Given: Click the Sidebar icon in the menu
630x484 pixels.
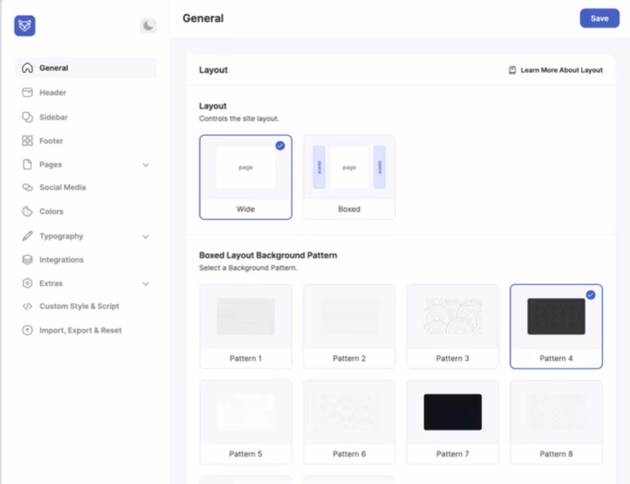Looking at the screenshot, I should pyautogui.click(x=27, y=117).
